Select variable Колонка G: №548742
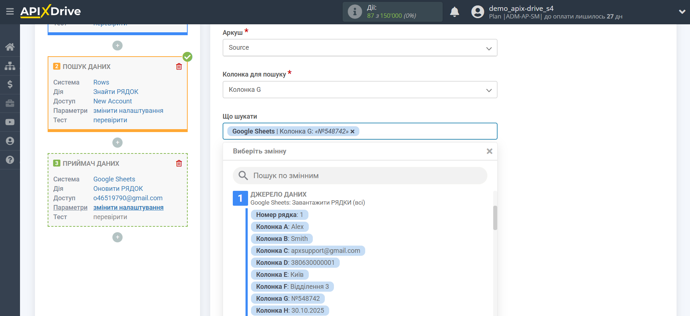The width and height of the screenshot is (690, 316). pos(288,299)
